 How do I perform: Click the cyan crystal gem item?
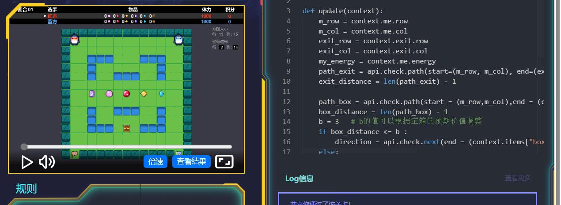point(161,93)
